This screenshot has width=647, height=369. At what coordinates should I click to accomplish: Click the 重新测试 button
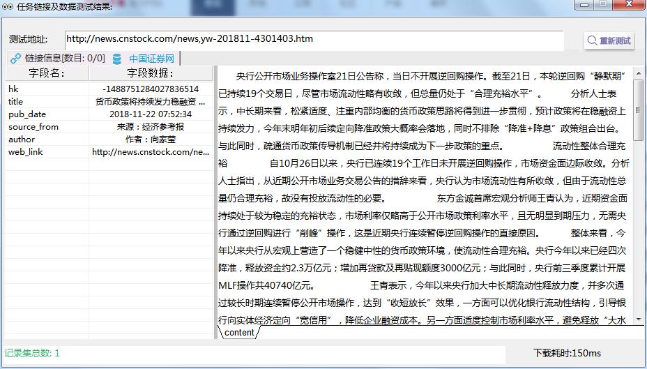[609, 40]
